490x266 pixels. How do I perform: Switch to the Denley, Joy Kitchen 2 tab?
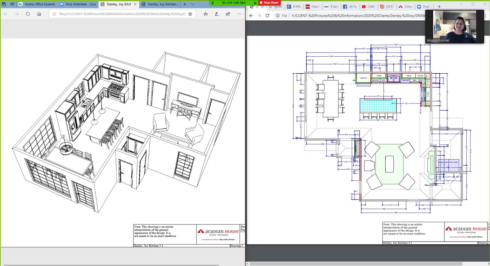[162, 4]
